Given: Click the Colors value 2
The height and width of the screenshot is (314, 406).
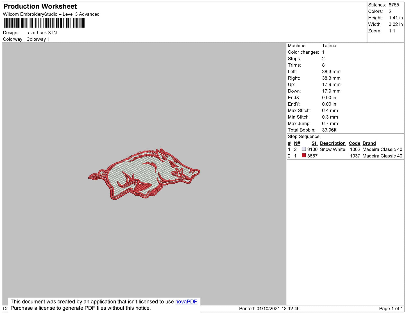Looking at the screenshot, I should tap(390, 12).
